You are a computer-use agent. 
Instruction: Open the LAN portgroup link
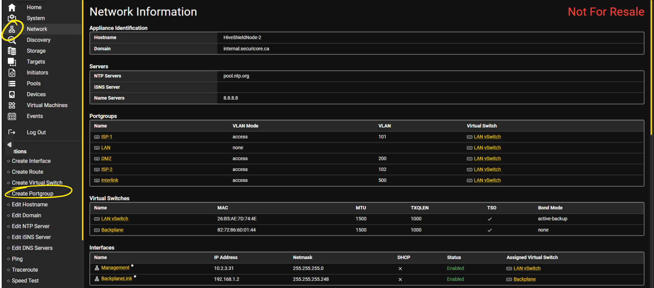click(x=106, y=148)
